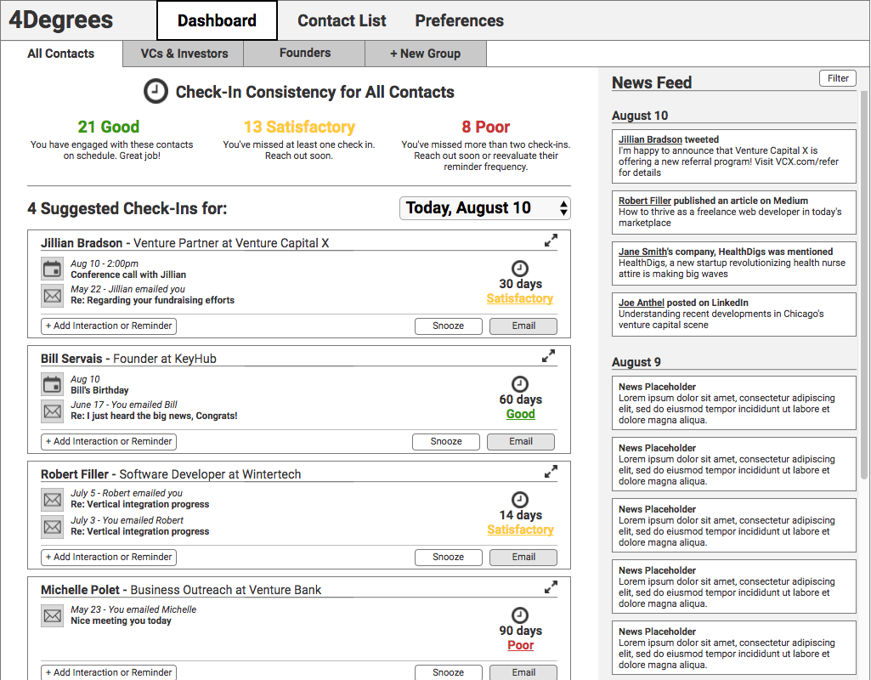
Task: Click Poor status link on Michelle's card
Action: (521, 645)
